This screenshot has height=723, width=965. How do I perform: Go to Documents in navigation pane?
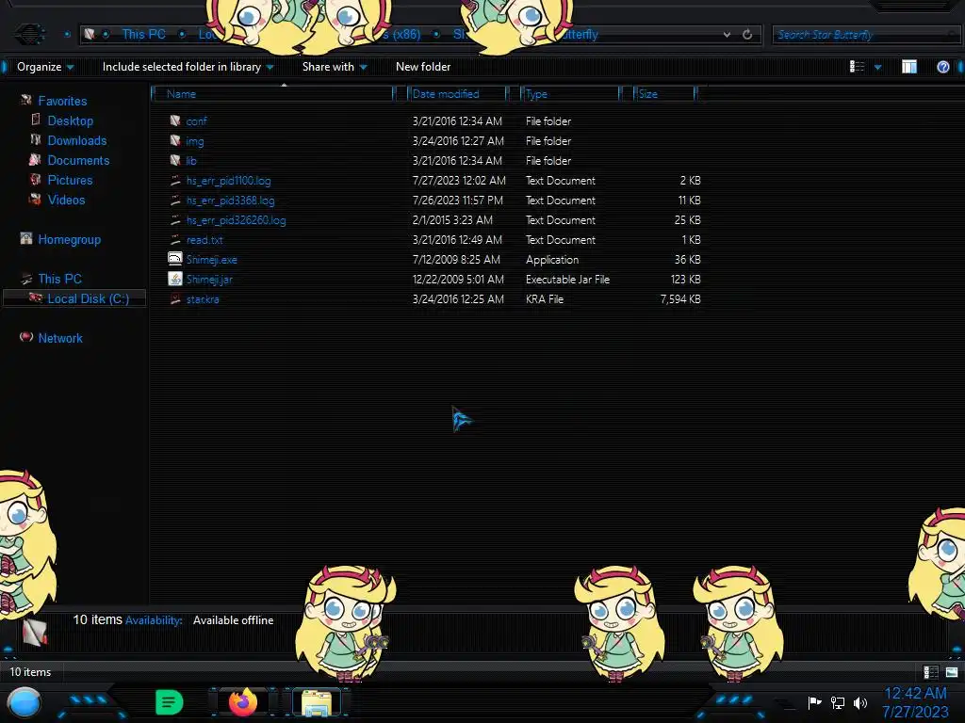pyautogui.click(x=78, y=160)
